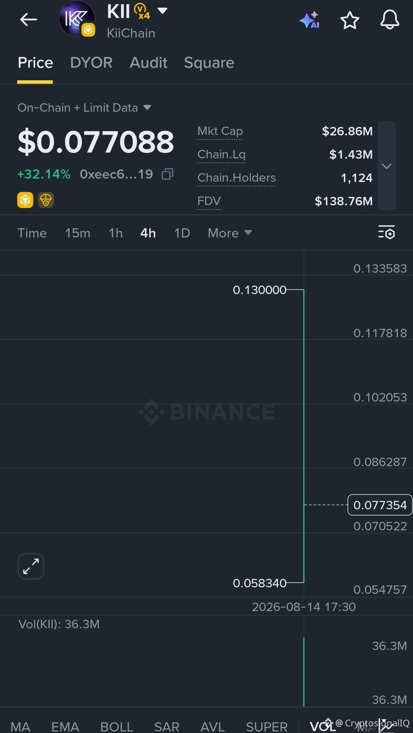The width and height of the screenshot is (413, 733).
Task: Switch to the Audit tab
Action: [x=148, y=63]
